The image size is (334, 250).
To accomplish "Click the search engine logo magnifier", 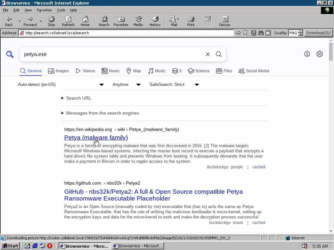I will tap(10, 54).
